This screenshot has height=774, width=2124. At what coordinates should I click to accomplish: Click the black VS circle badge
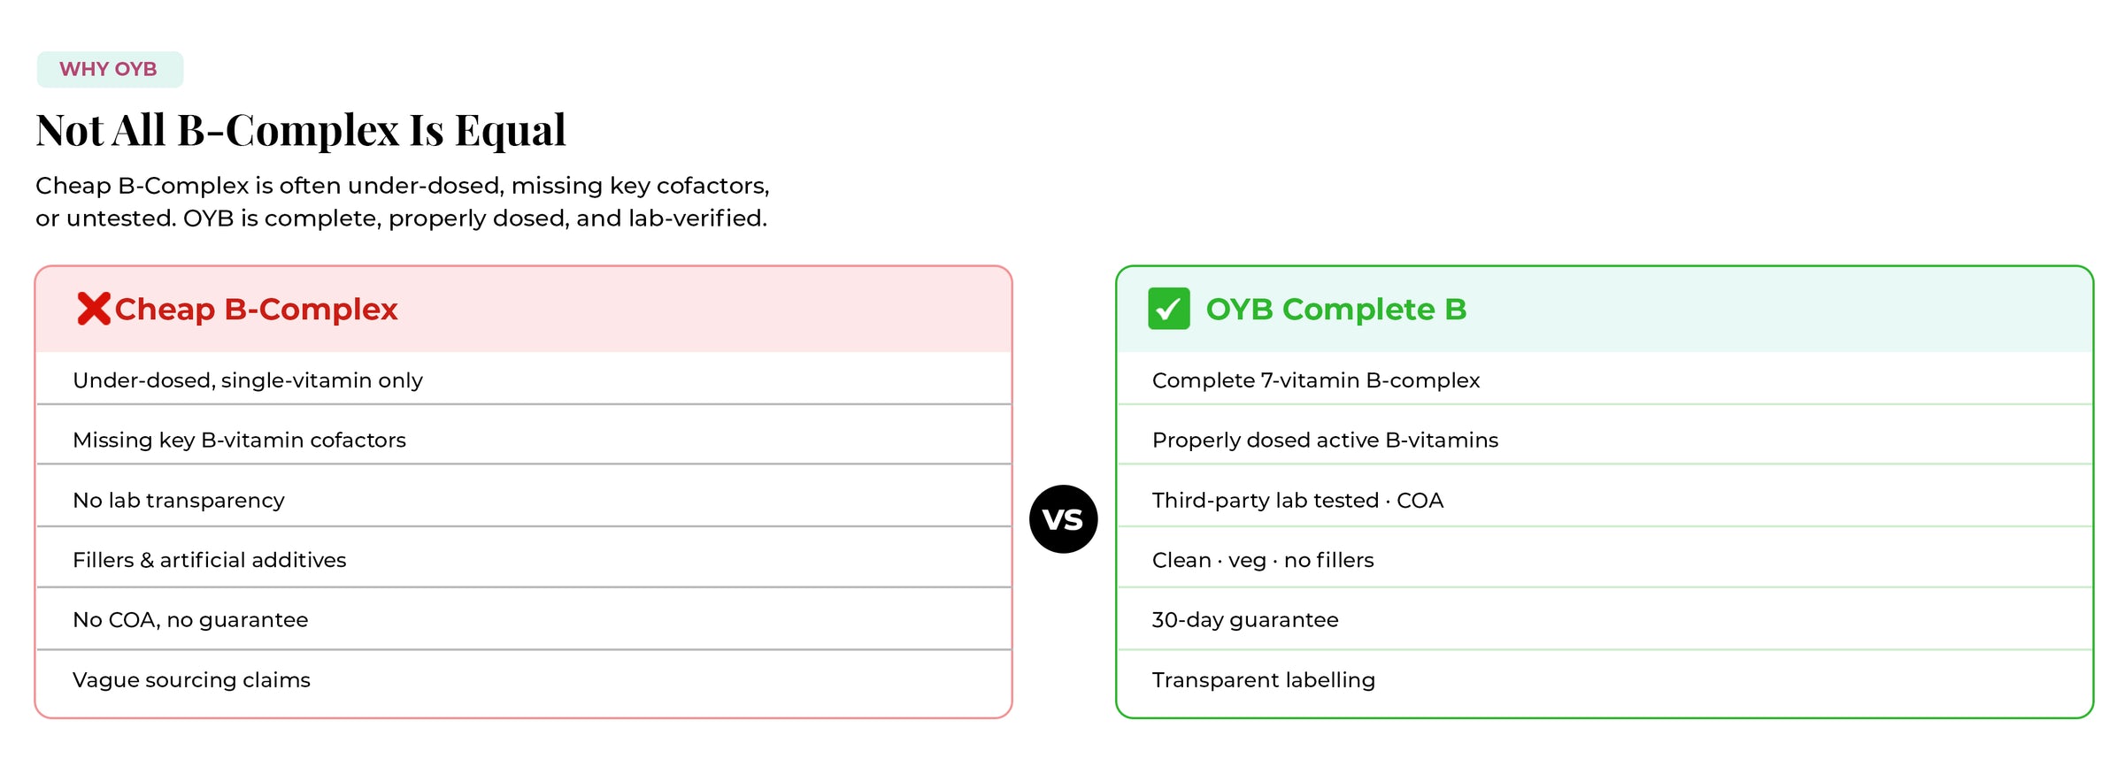coord(1064,519)
